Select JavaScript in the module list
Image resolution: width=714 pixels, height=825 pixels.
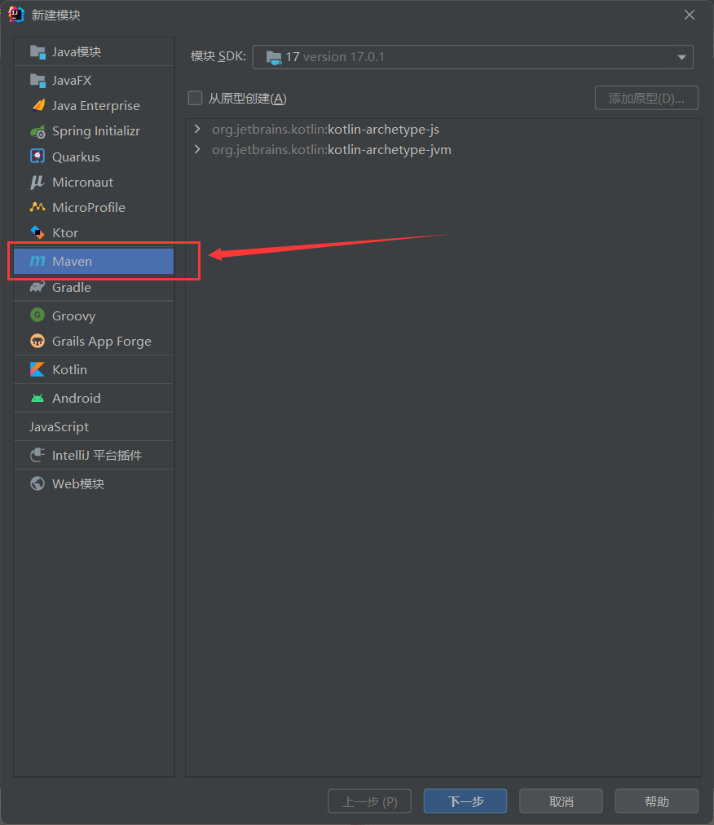pyautogui.click(x=94, y=426)
